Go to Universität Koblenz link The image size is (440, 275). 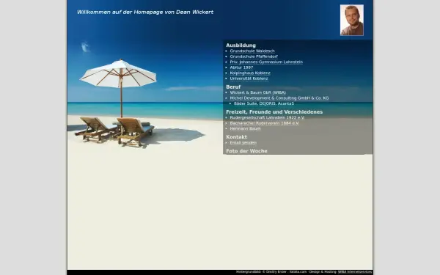click(x=249, y=78)
